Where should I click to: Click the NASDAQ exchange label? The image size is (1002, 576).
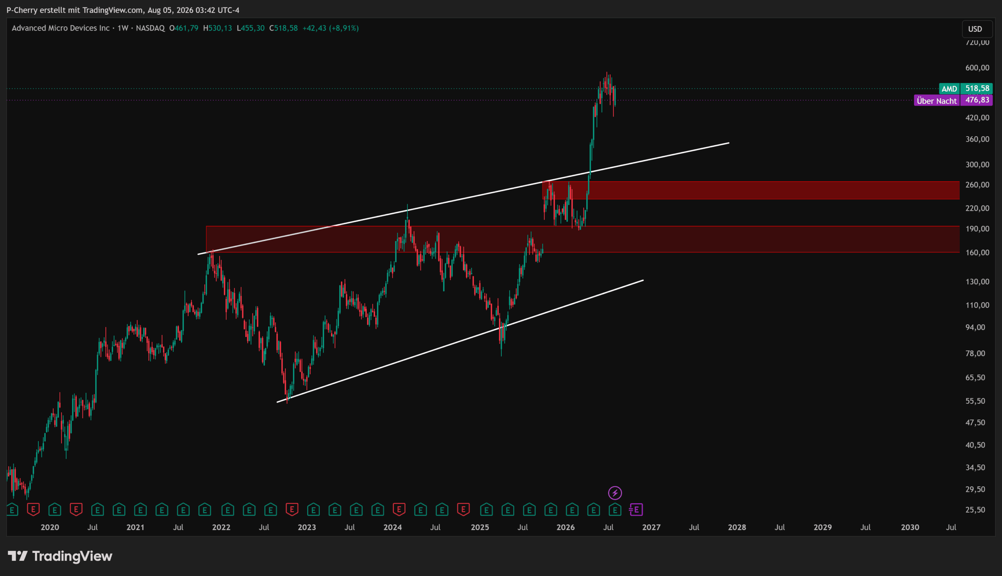pos(150,28)
